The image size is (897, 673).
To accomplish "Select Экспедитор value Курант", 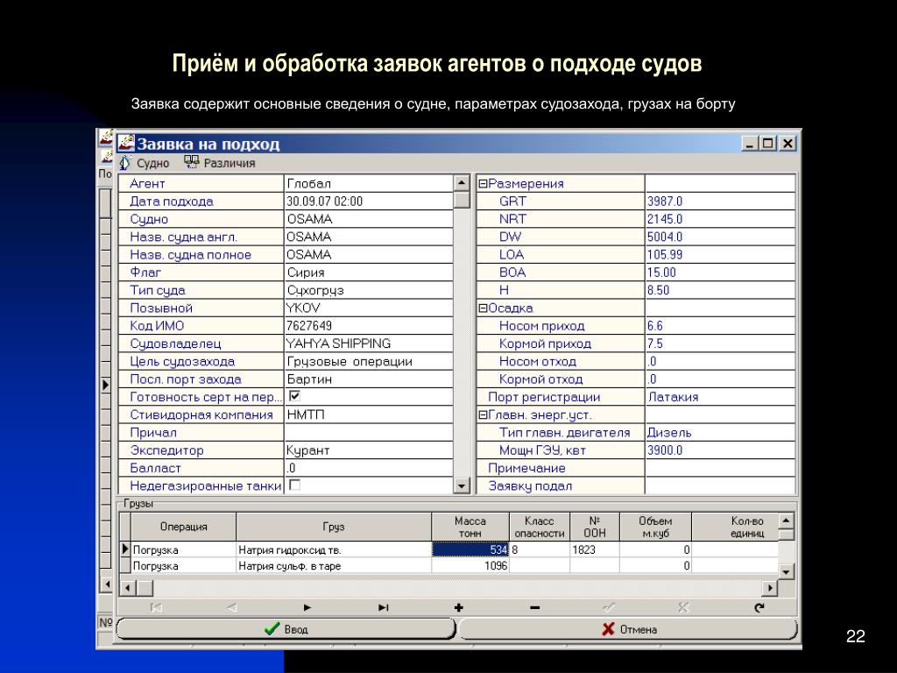I will [x=369, y=450].
